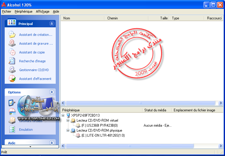Screen dimensions: 225x156
Task: Collapse Lecteur CD/DVD-ROM virtuel node
Action: point(68,120)
